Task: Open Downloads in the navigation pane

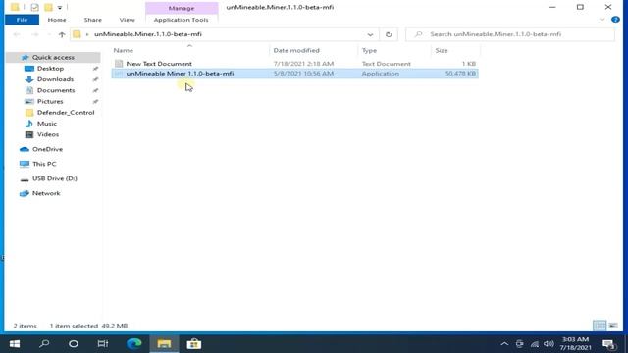Action: click(55, 79)
